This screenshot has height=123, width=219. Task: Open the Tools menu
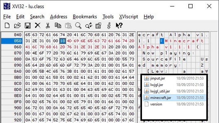tap(108, 17)
